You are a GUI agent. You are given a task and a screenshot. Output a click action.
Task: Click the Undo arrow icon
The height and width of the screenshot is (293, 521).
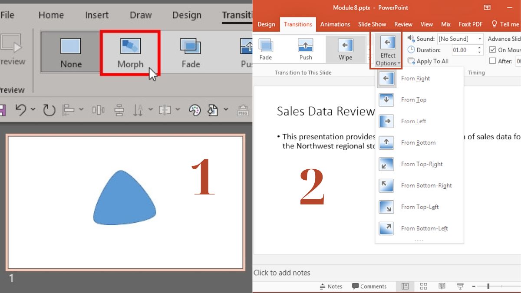(21, 110)
